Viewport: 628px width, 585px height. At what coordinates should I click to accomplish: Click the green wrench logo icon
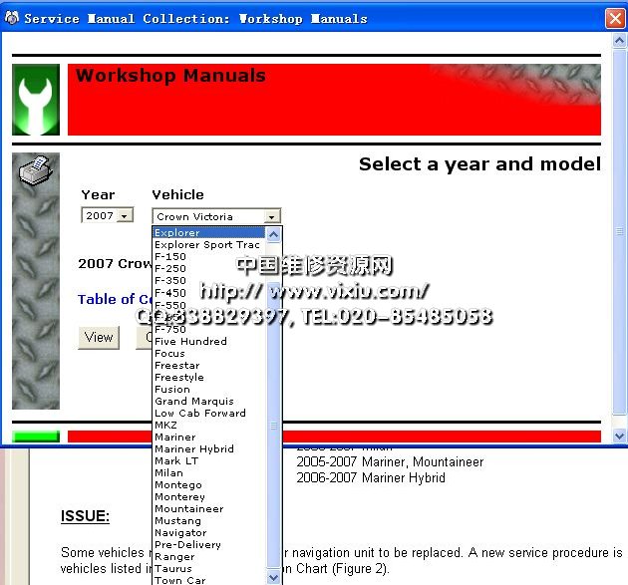pyautogui.click(x=36, y=100)
